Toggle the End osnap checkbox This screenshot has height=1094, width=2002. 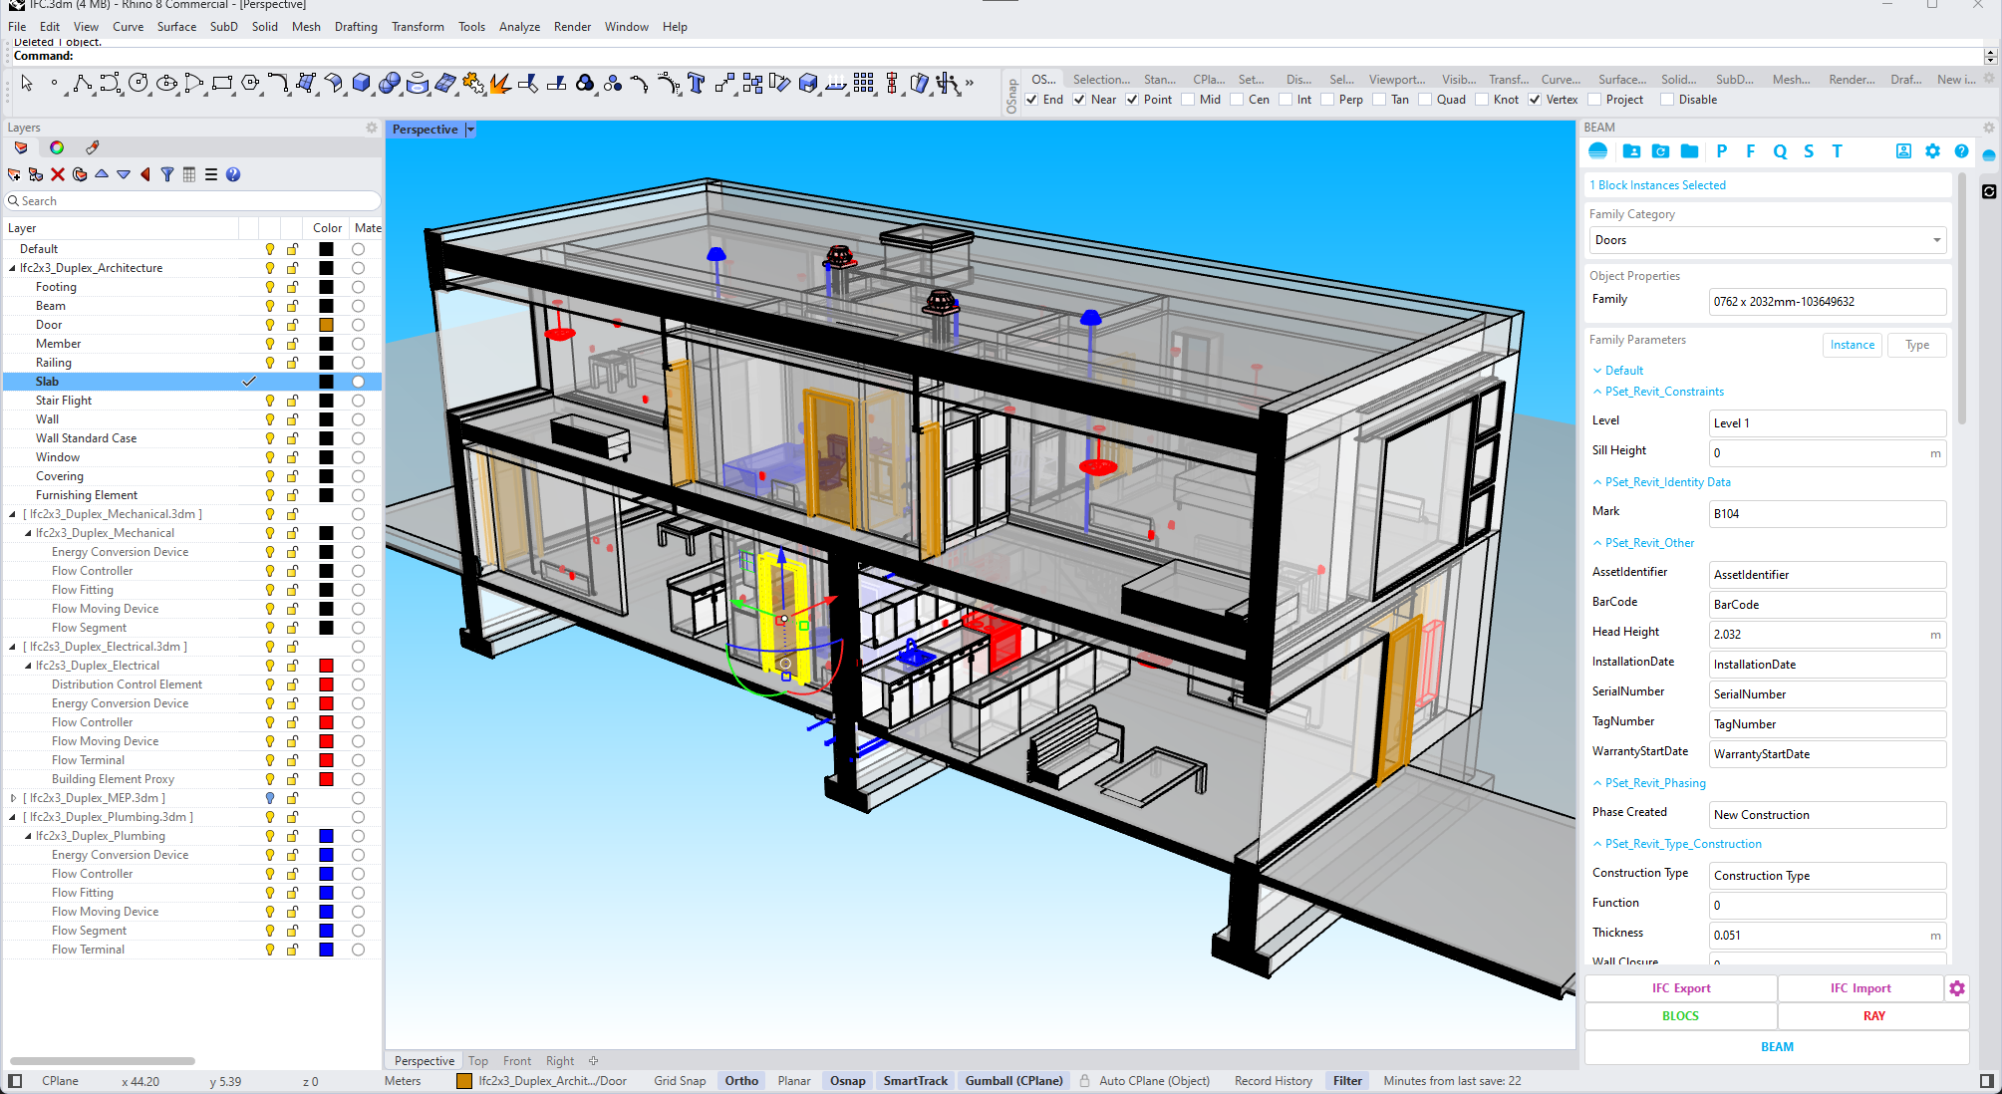[1032, 100]
